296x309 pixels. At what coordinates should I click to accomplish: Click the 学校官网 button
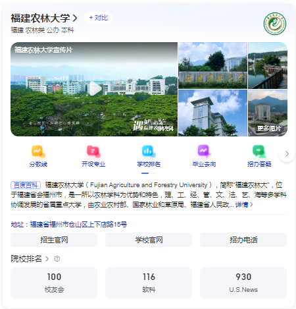click(x=149, y=240)
